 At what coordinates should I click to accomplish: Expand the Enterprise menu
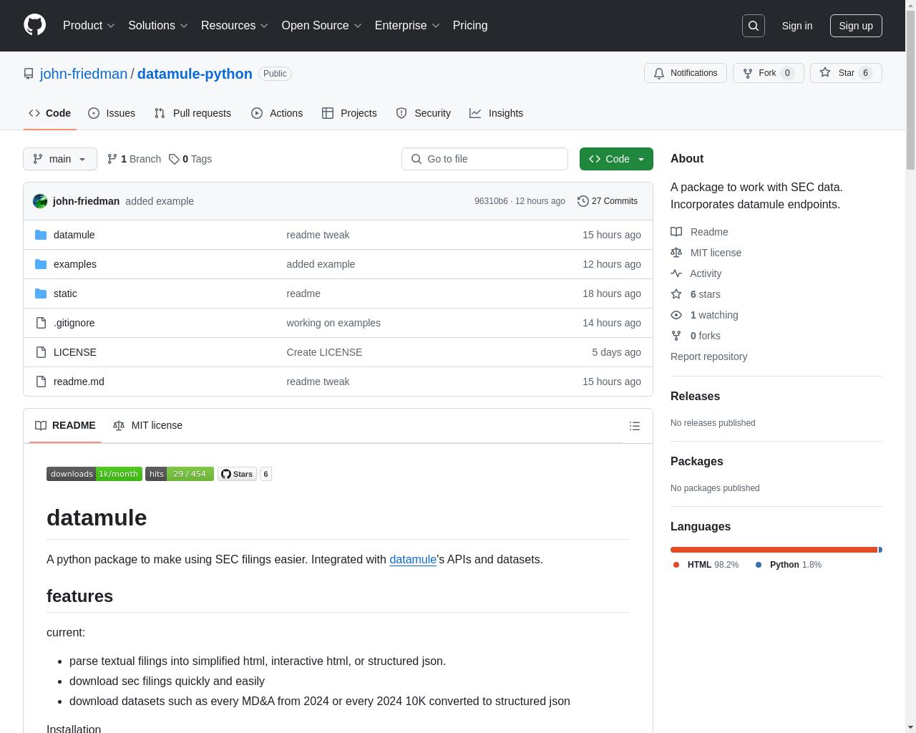(x=407, y=26)
